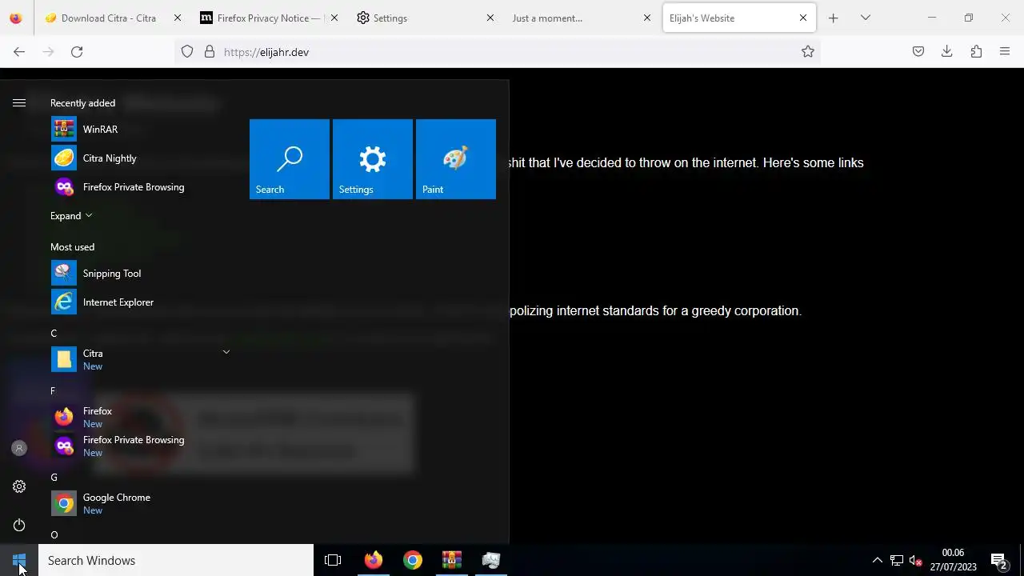Close the Settings browser tab

[490, 18]
